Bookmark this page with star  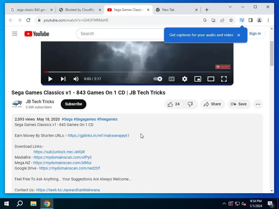point(231,20)
